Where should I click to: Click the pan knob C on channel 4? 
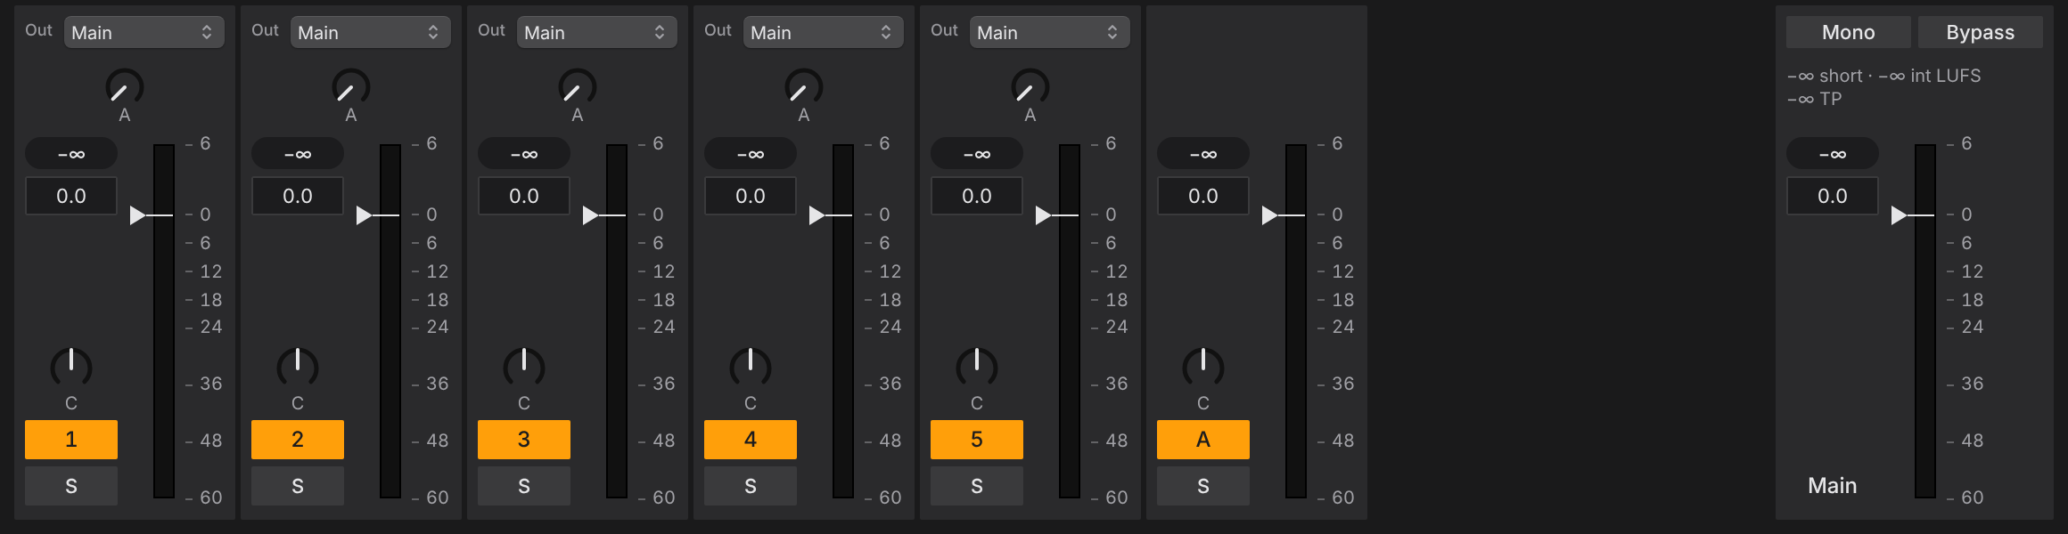[x=751, y=367]
